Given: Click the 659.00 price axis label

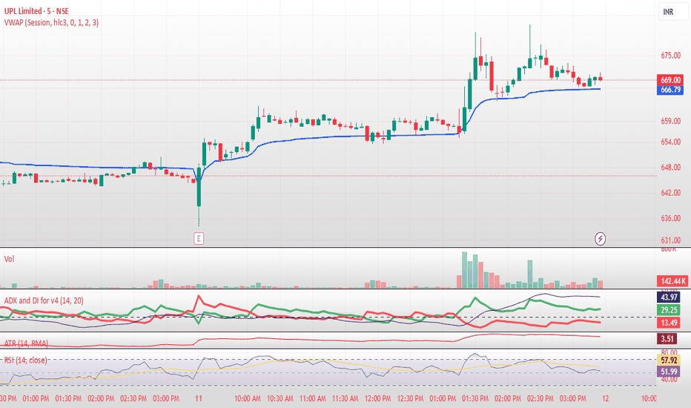Looking at the screenshot, I should pyautogui.click(x=670, y=121).
